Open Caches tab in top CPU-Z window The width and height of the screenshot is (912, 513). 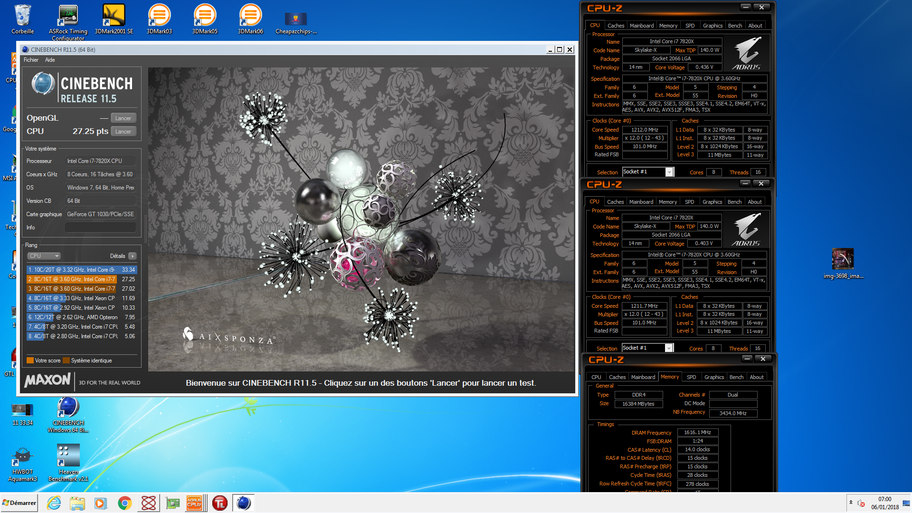(616, 26)
